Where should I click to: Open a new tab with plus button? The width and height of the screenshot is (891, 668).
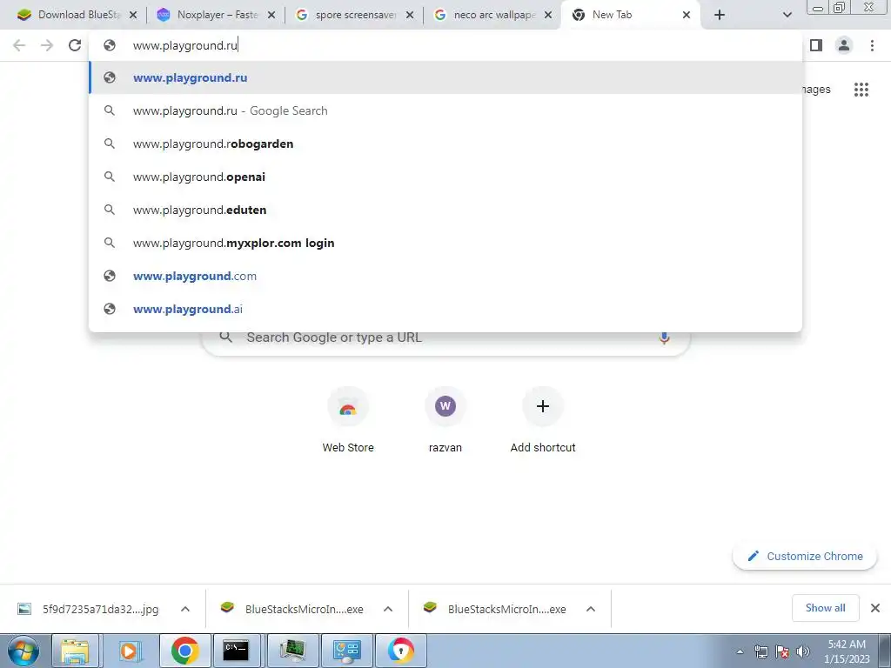720,15
